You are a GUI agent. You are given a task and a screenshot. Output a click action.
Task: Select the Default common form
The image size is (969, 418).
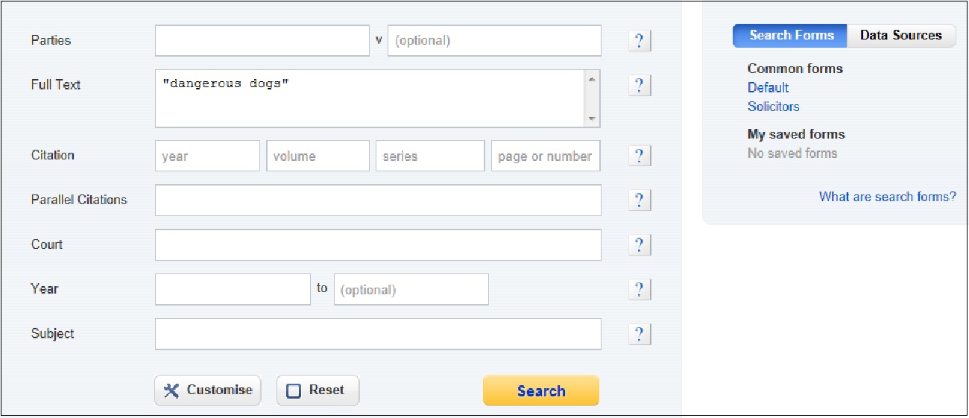point(768,87)
